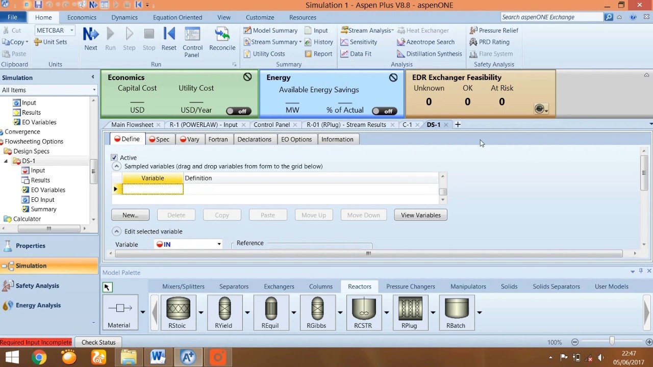This screenshot has height=367, width=653.
Task: Select the RCSTR reactor model
Action: coord(363,312)
